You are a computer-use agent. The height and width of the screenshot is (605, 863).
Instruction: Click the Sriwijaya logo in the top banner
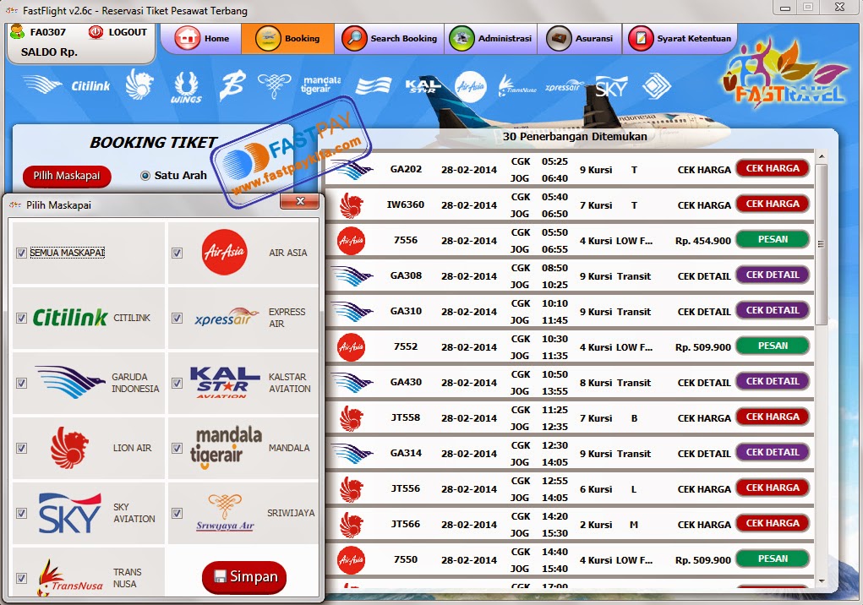pyautogui.click(x=274, y=85)
